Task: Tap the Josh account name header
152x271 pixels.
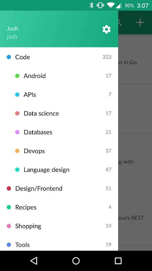Action: coord(12,28)
